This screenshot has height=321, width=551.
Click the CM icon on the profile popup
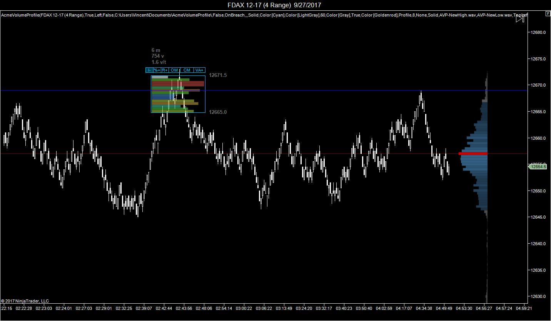(186, 70)
